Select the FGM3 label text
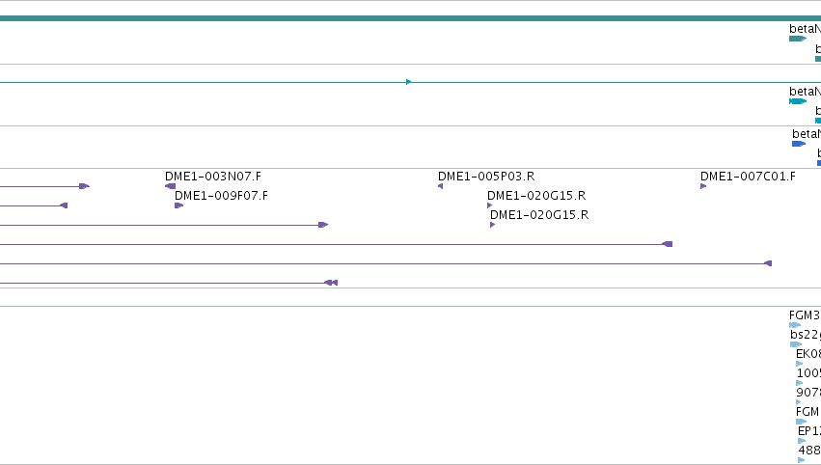The image size is (821, 465). coord(805,315)
